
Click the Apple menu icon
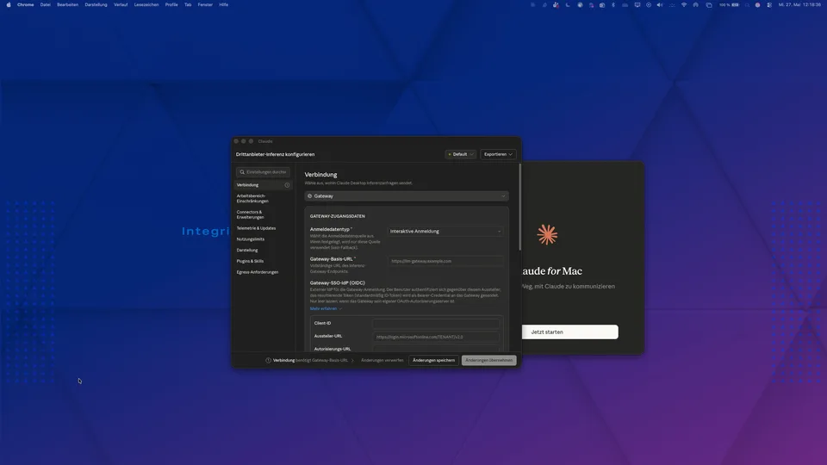click(9, 5)
